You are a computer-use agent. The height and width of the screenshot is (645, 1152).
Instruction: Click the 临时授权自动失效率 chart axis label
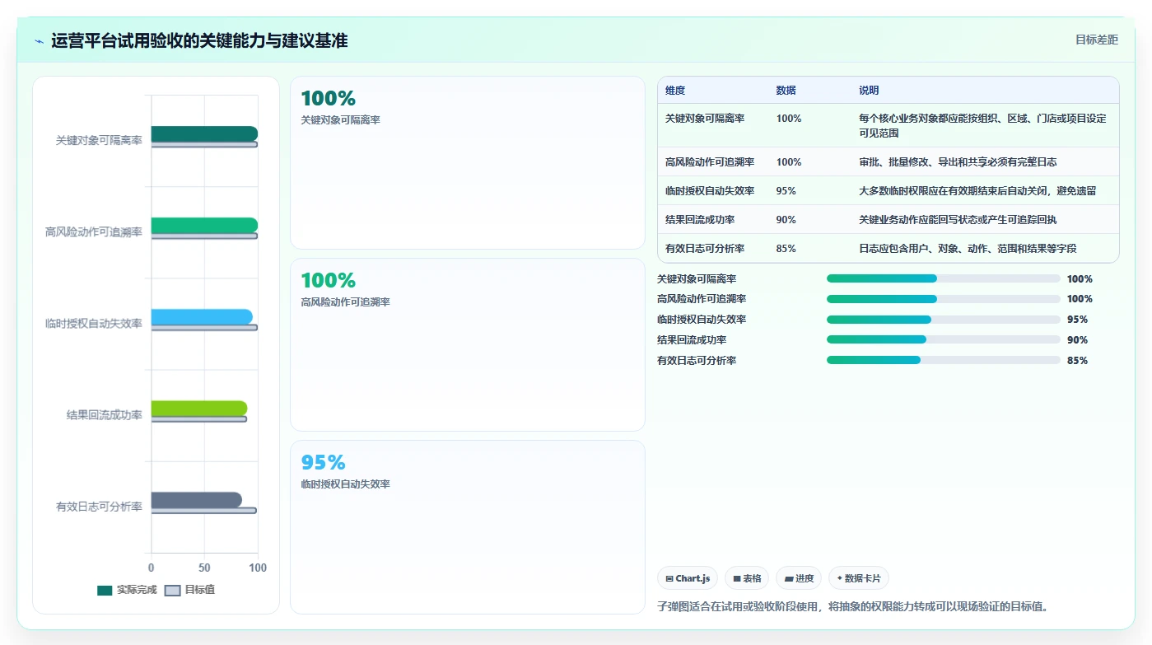pyautogui.click(x=94, y=323)
